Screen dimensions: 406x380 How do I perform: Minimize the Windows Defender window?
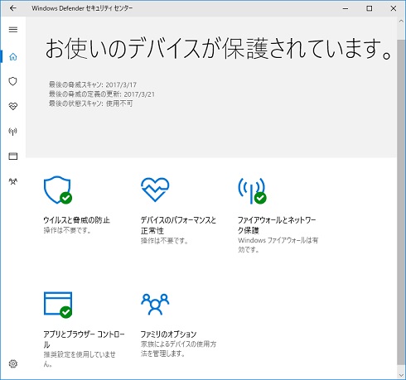point(346,8)
